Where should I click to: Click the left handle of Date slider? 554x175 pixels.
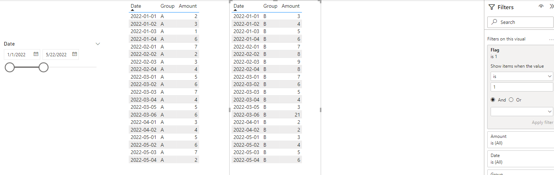[x=10, y=67]
